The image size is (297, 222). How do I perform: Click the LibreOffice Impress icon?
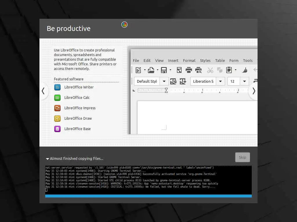tap(57, 108)
